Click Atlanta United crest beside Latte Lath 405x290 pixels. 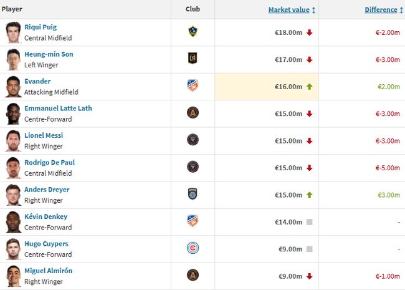pos(193,113)
